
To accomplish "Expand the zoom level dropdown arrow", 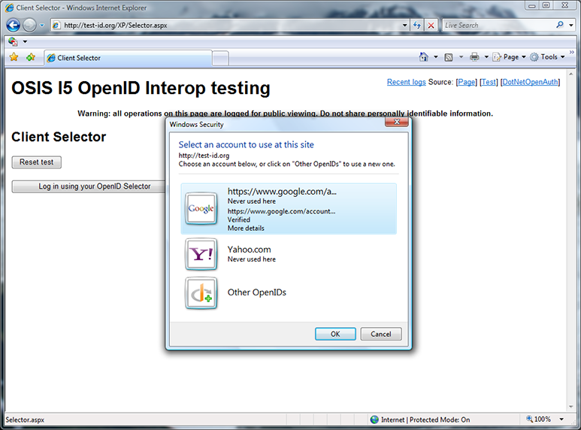I will tap(563, 419).
